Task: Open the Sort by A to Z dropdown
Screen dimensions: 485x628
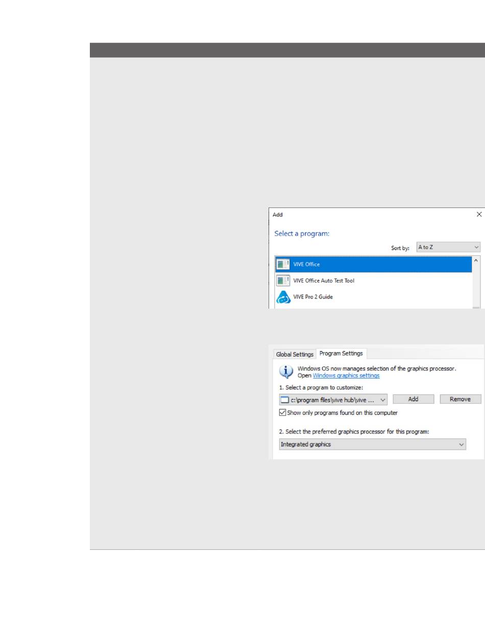Action: (448, 247)
